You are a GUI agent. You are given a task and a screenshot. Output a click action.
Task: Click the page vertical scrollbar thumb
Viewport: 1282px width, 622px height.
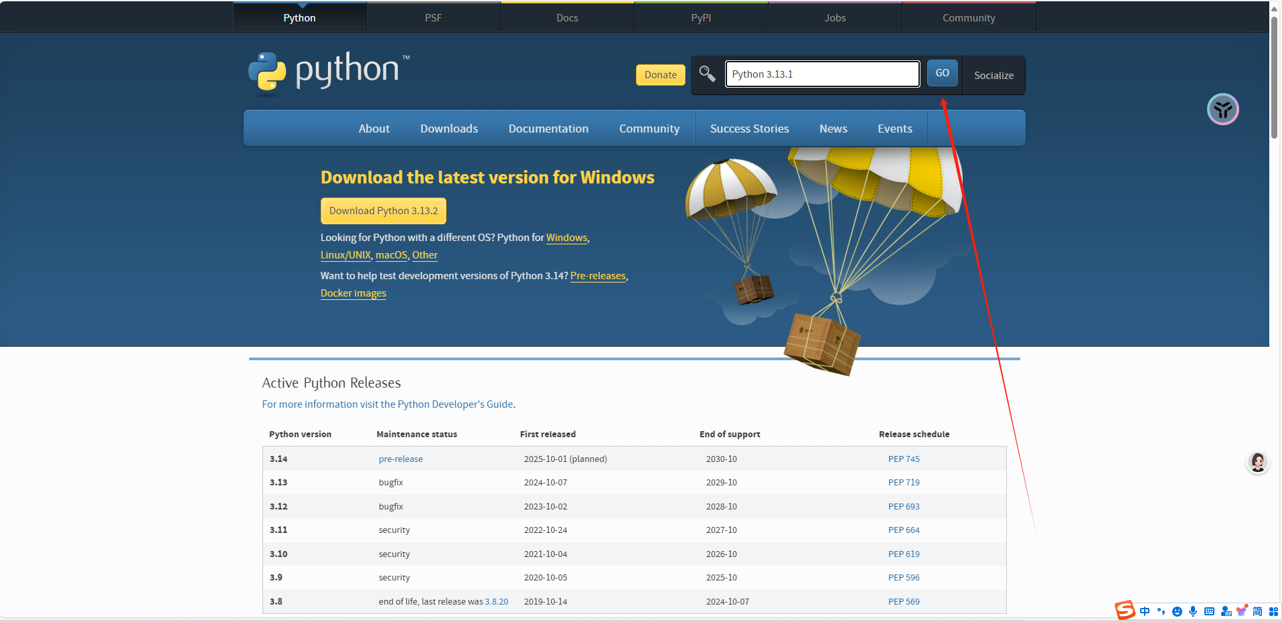click(x=1275, y=76)
